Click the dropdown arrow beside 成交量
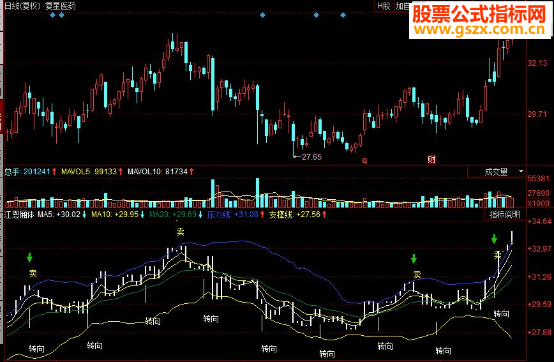 pos(521,172)
